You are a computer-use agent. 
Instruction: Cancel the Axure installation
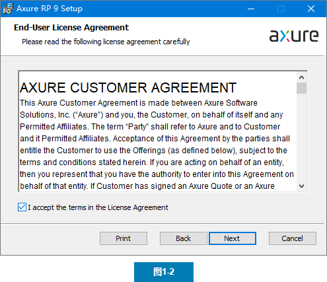pyautogui.click(x=293, y=238)
